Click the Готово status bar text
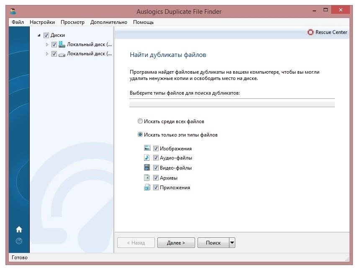This screenshot has height=273, width=360. tap(20, 258)
